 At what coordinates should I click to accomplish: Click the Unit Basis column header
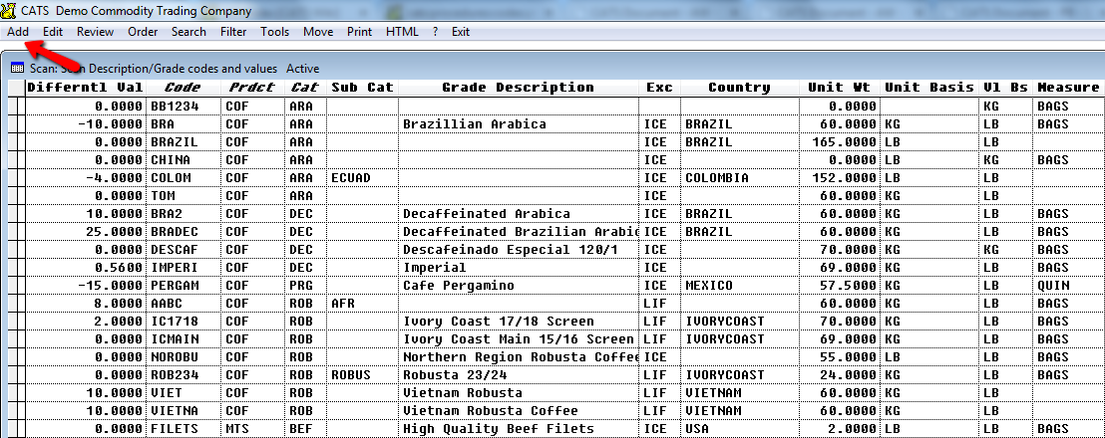coord(929,88)
